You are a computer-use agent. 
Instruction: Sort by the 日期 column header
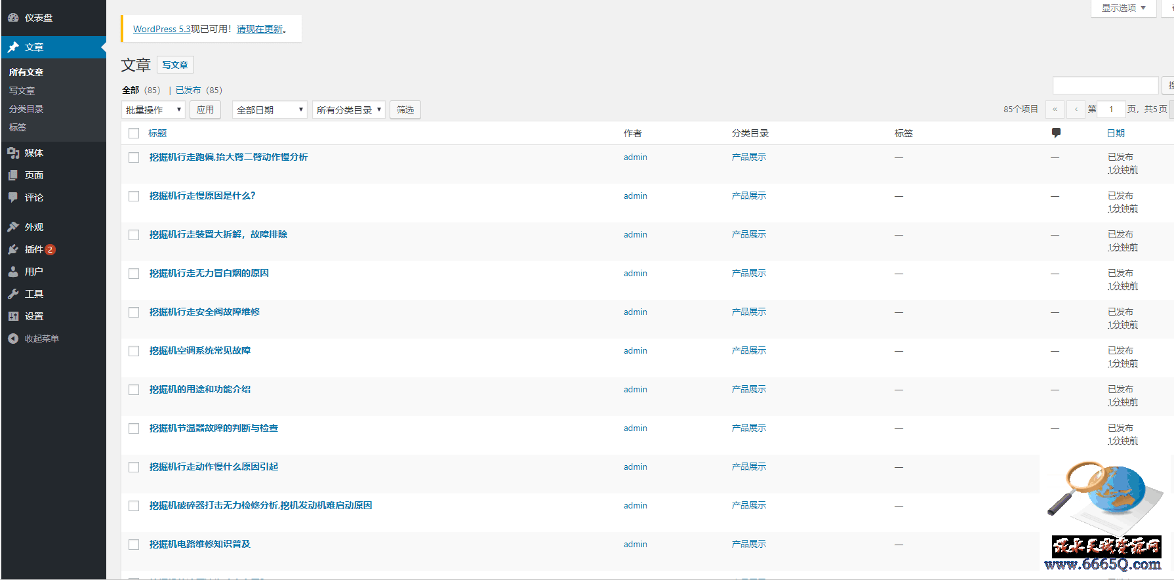tap(1116, 133)
